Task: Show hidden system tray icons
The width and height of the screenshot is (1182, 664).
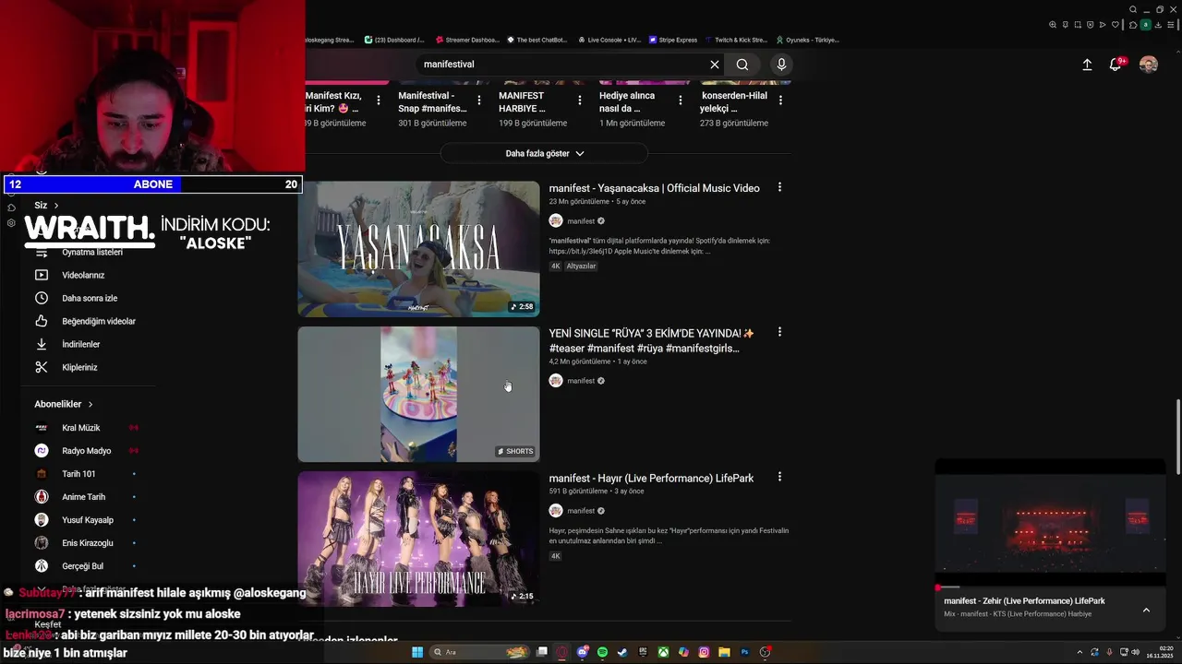Action: click(x=1078, y=652)
